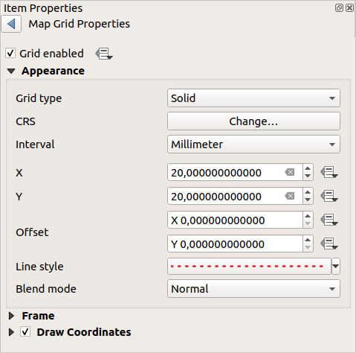
Task: Open the Interval units dropdown
Action: click(x=253, y=144)
